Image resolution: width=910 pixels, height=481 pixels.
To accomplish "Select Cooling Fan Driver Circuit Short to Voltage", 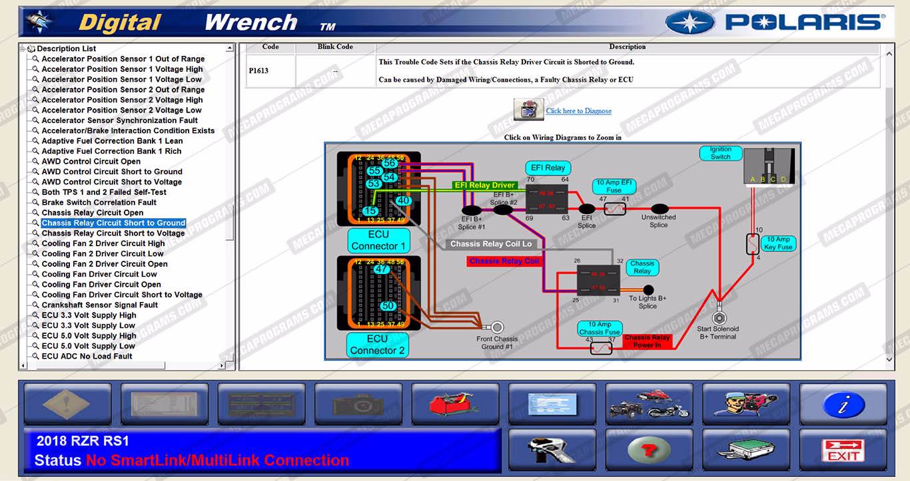I will click(122, 295).
